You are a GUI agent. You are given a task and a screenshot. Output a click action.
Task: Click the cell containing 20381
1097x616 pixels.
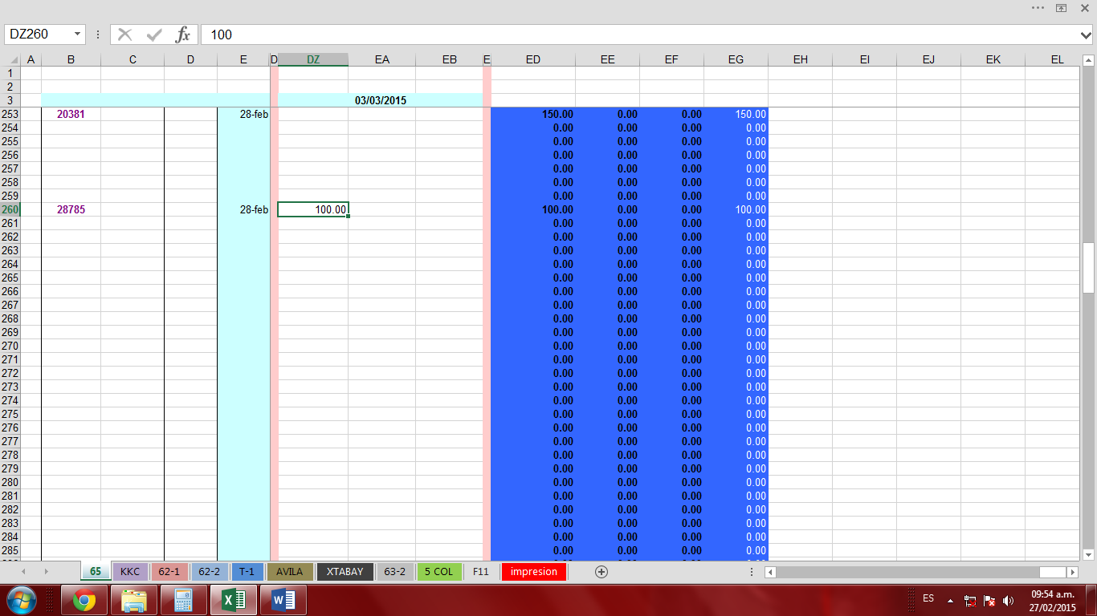click(x=71, y=114)
